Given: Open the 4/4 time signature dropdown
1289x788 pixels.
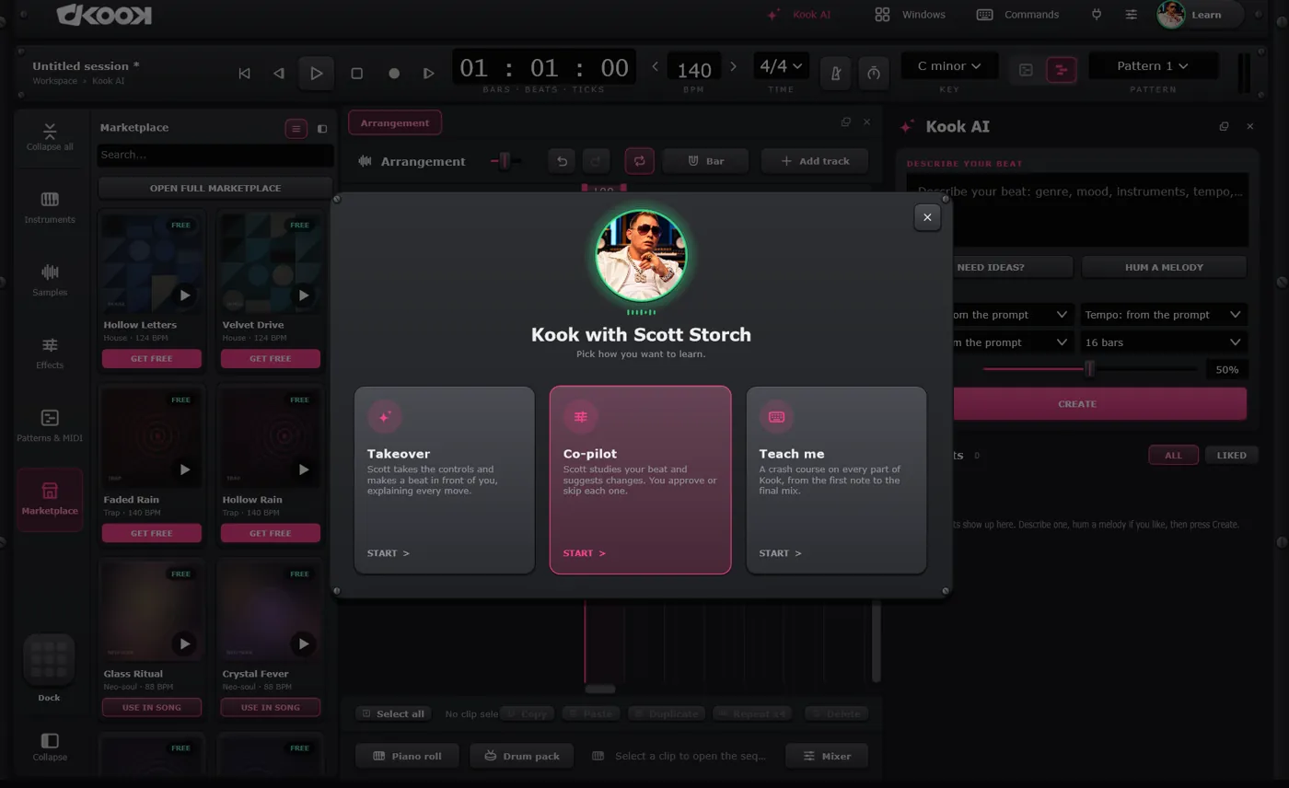Looking at the screenshot, I should (x=781, y=66).
